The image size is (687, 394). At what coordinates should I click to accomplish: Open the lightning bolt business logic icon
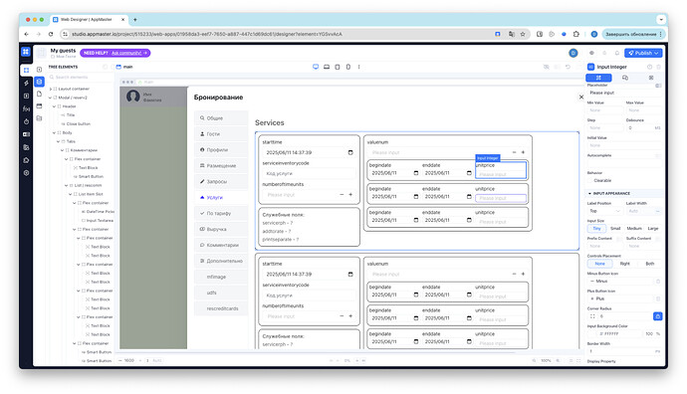26,83
